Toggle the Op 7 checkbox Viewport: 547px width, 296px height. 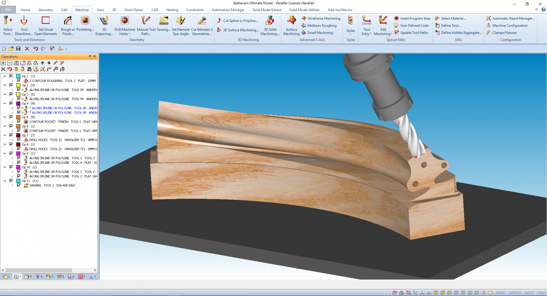(11, 135)
